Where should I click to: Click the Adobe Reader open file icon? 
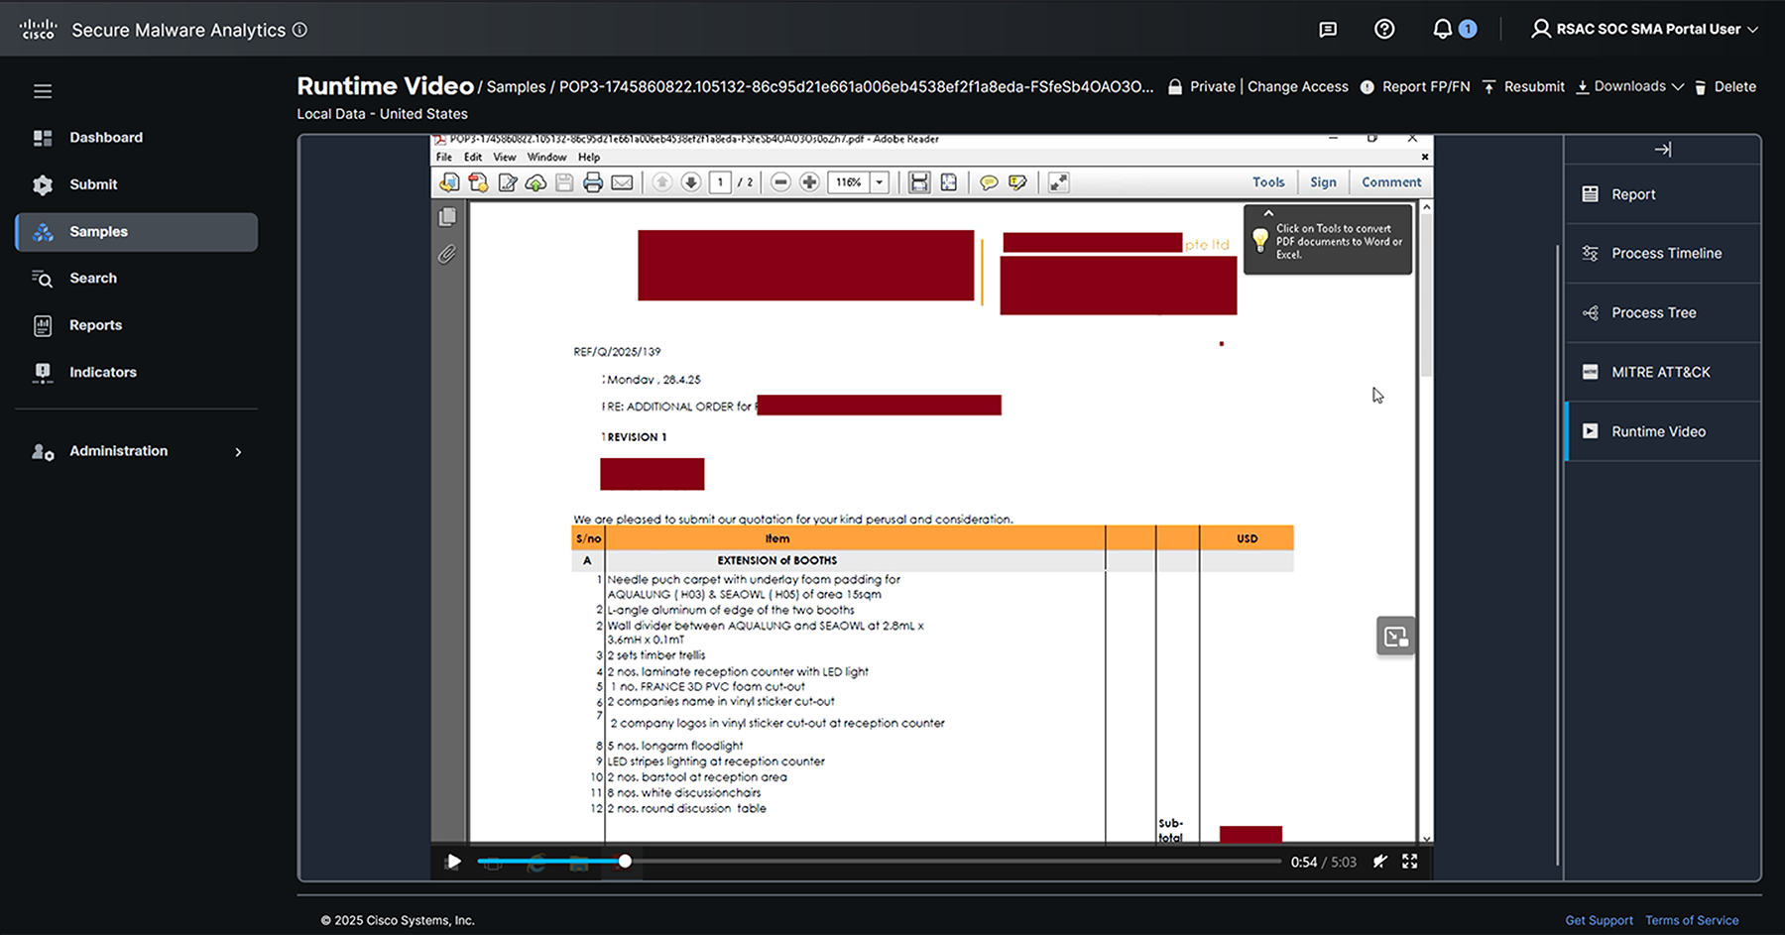point(449,182)
